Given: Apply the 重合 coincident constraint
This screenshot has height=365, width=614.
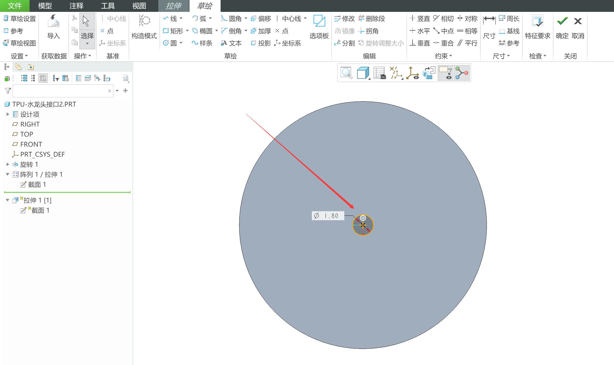Looking at the screenshot, I should [443, 43].
